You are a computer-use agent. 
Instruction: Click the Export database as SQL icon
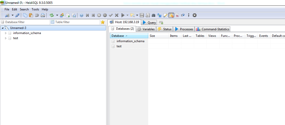pyautogui.click(x=68, y=15)
